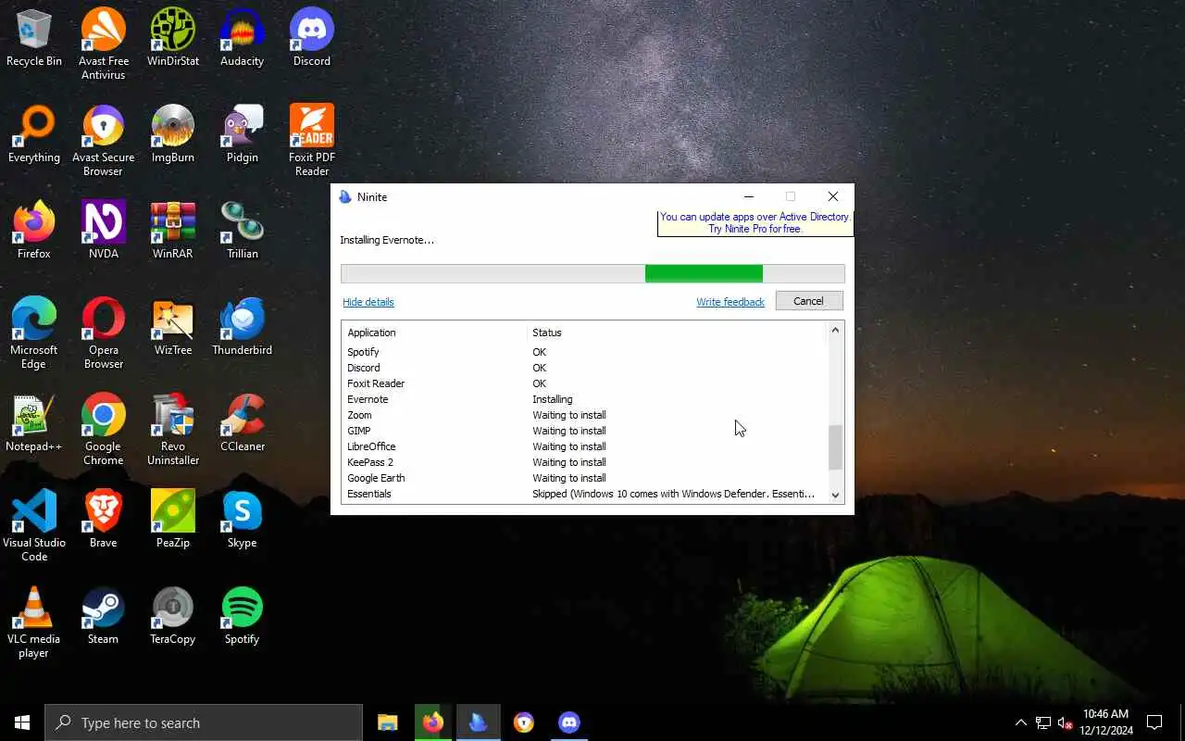Select the Evernote row showing Installing

click(583, 399)
